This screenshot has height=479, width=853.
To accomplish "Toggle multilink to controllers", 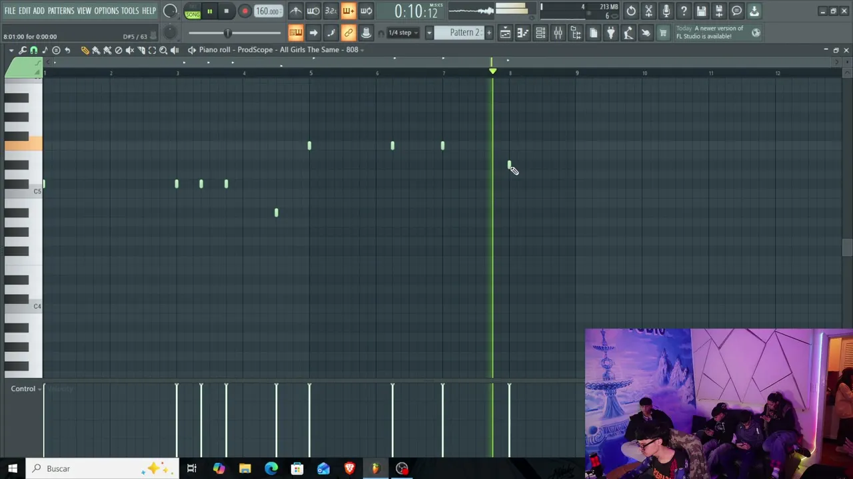I will coord(349,33).
